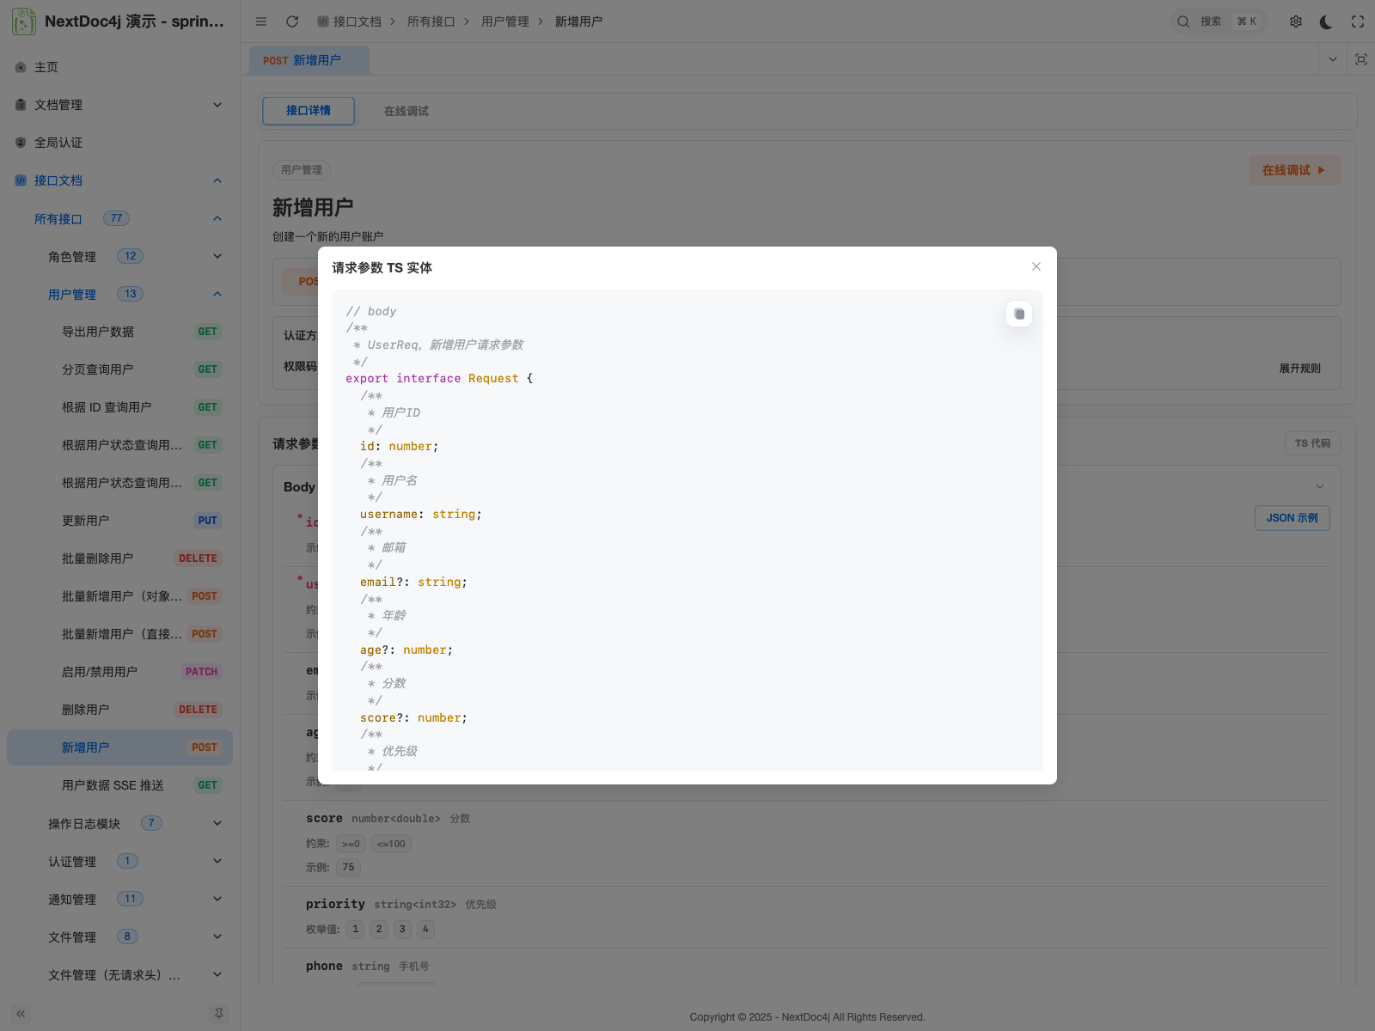This screenshot has height=1031, width=1375.
Task: Click the orange 在线调试 button
Action: click(1294, 170)
